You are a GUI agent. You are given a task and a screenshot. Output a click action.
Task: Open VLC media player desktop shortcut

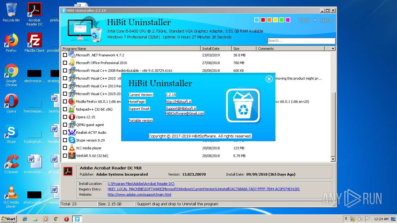point(11,196)
